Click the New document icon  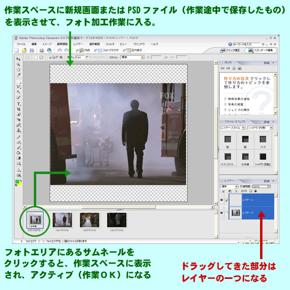click(17, 50)
